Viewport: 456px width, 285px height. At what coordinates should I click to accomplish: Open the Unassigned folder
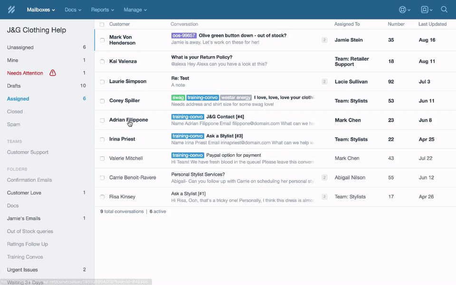click(x=20, y=47)
